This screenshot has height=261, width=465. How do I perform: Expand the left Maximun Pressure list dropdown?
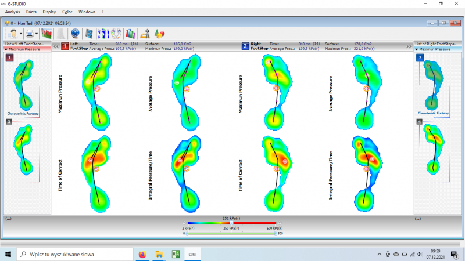[6, 49]
